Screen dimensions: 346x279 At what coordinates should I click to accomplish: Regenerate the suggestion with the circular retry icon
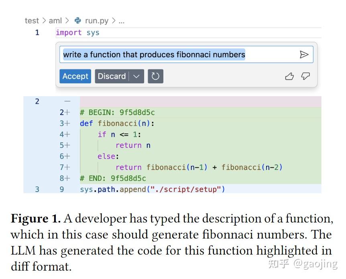click(x=156, y=76)
